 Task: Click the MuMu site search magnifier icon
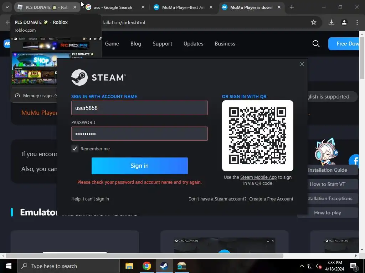tap(316, 44)
